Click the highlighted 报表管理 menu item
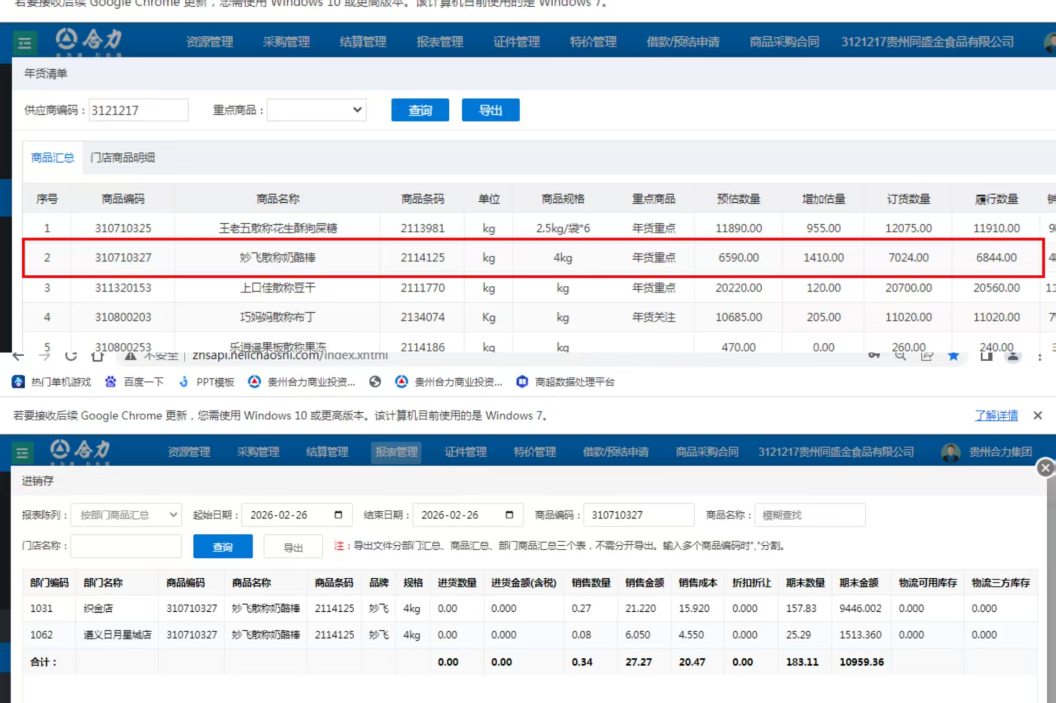 pyautogui.click(x=396, y=452)
